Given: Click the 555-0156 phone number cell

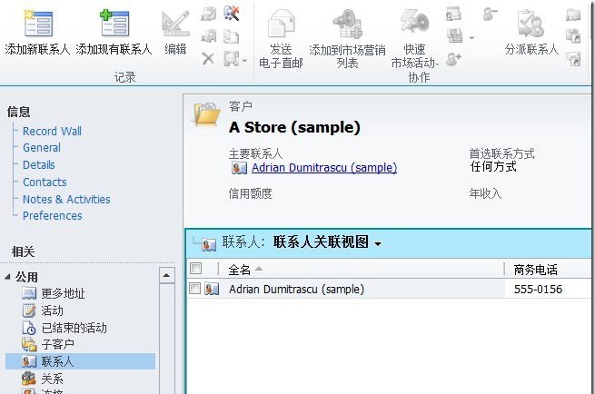Looking at the screenshot, I should 538,290.
